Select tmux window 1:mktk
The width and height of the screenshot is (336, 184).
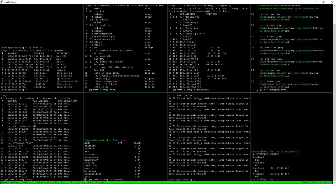(x=27, y=182)
